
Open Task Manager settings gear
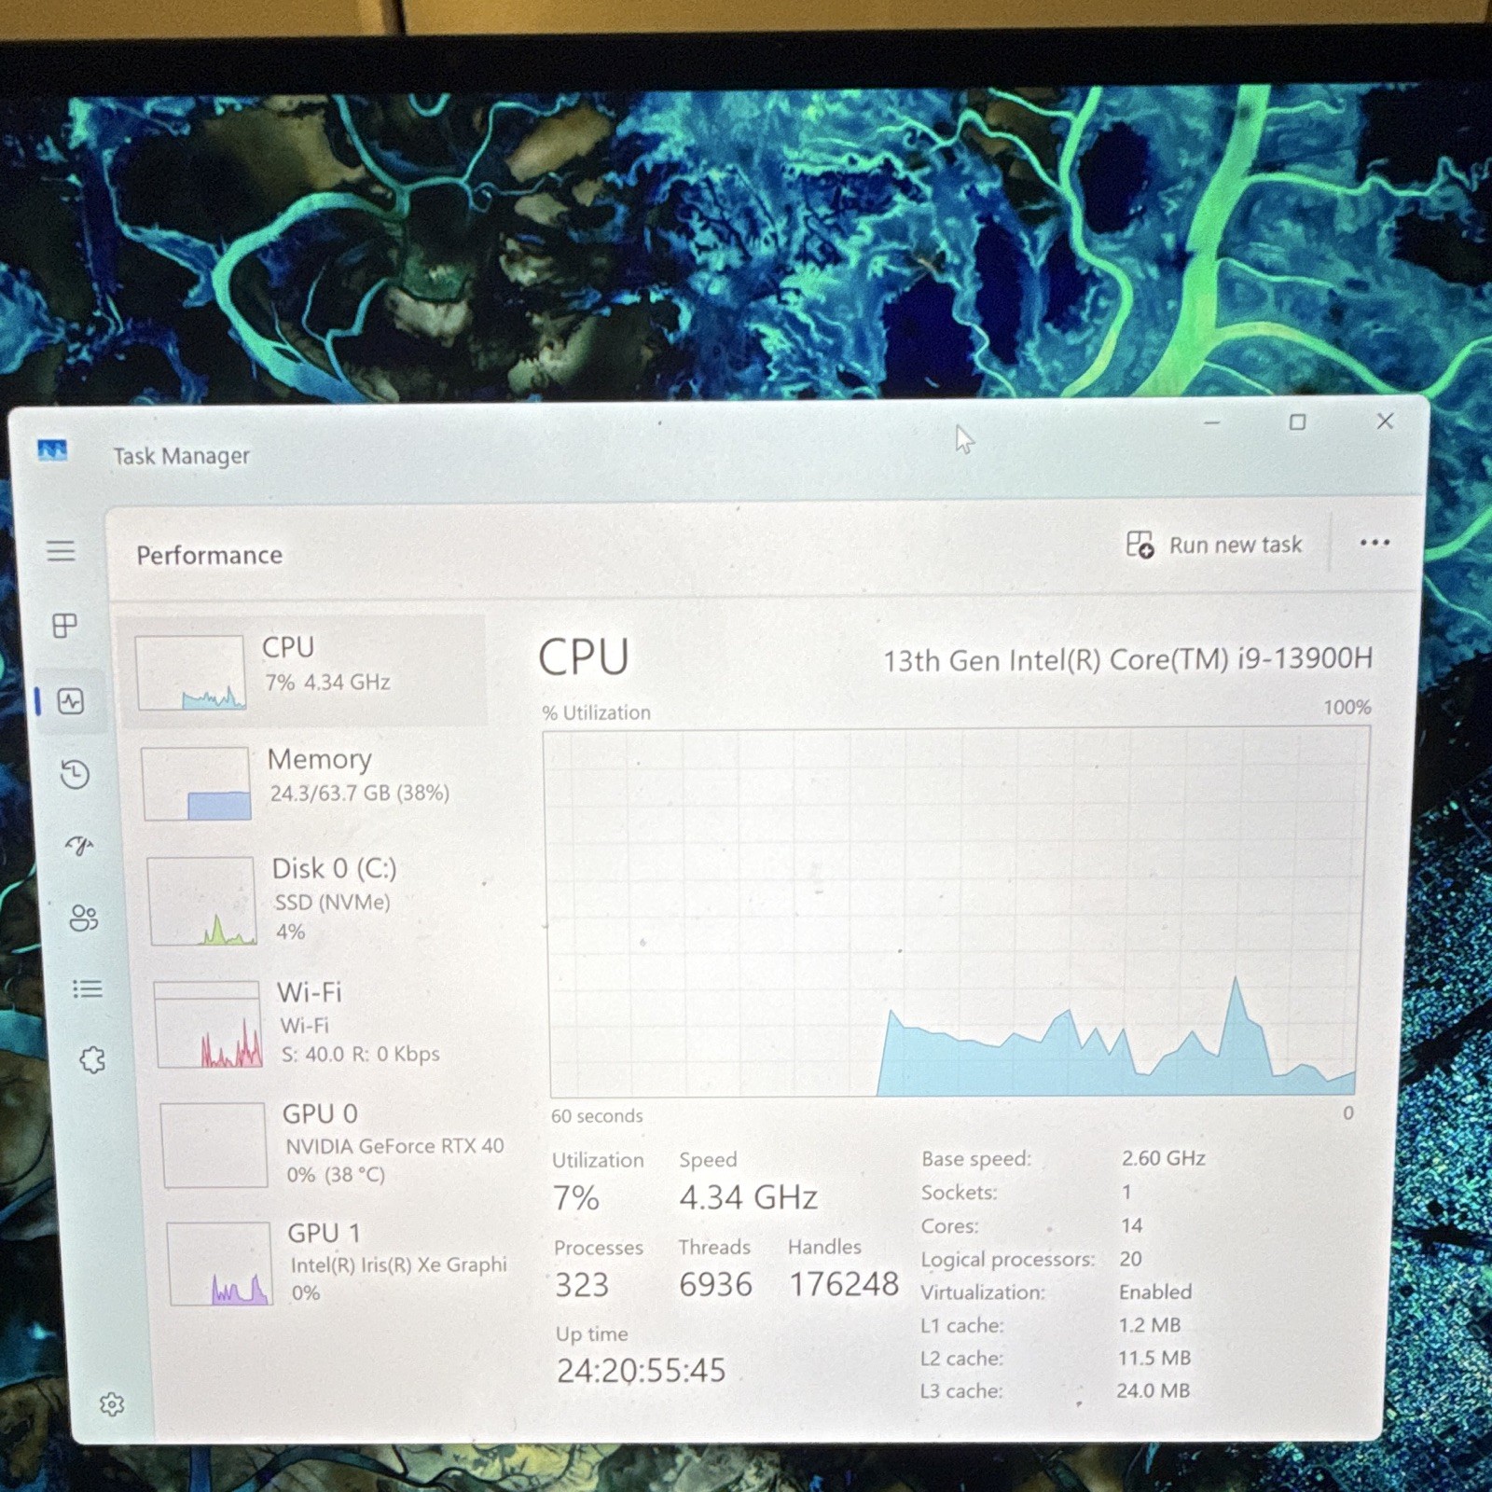click(x=112, y=1403)
